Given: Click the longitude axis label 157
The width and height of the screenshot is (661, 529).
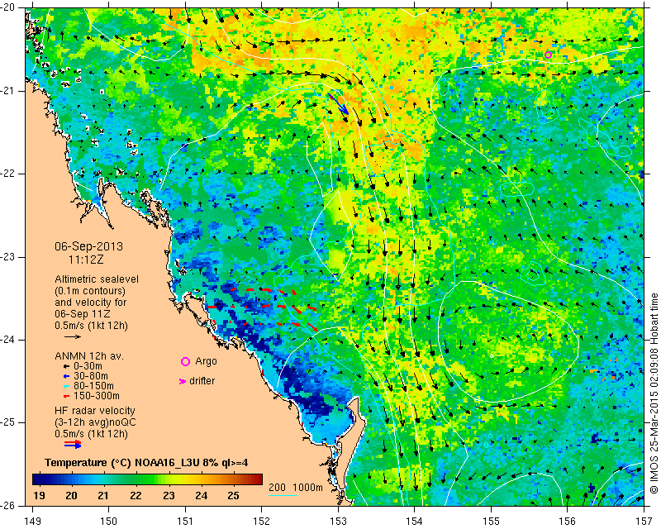Looking at the screenshot, I should click(x=644, y=521).
